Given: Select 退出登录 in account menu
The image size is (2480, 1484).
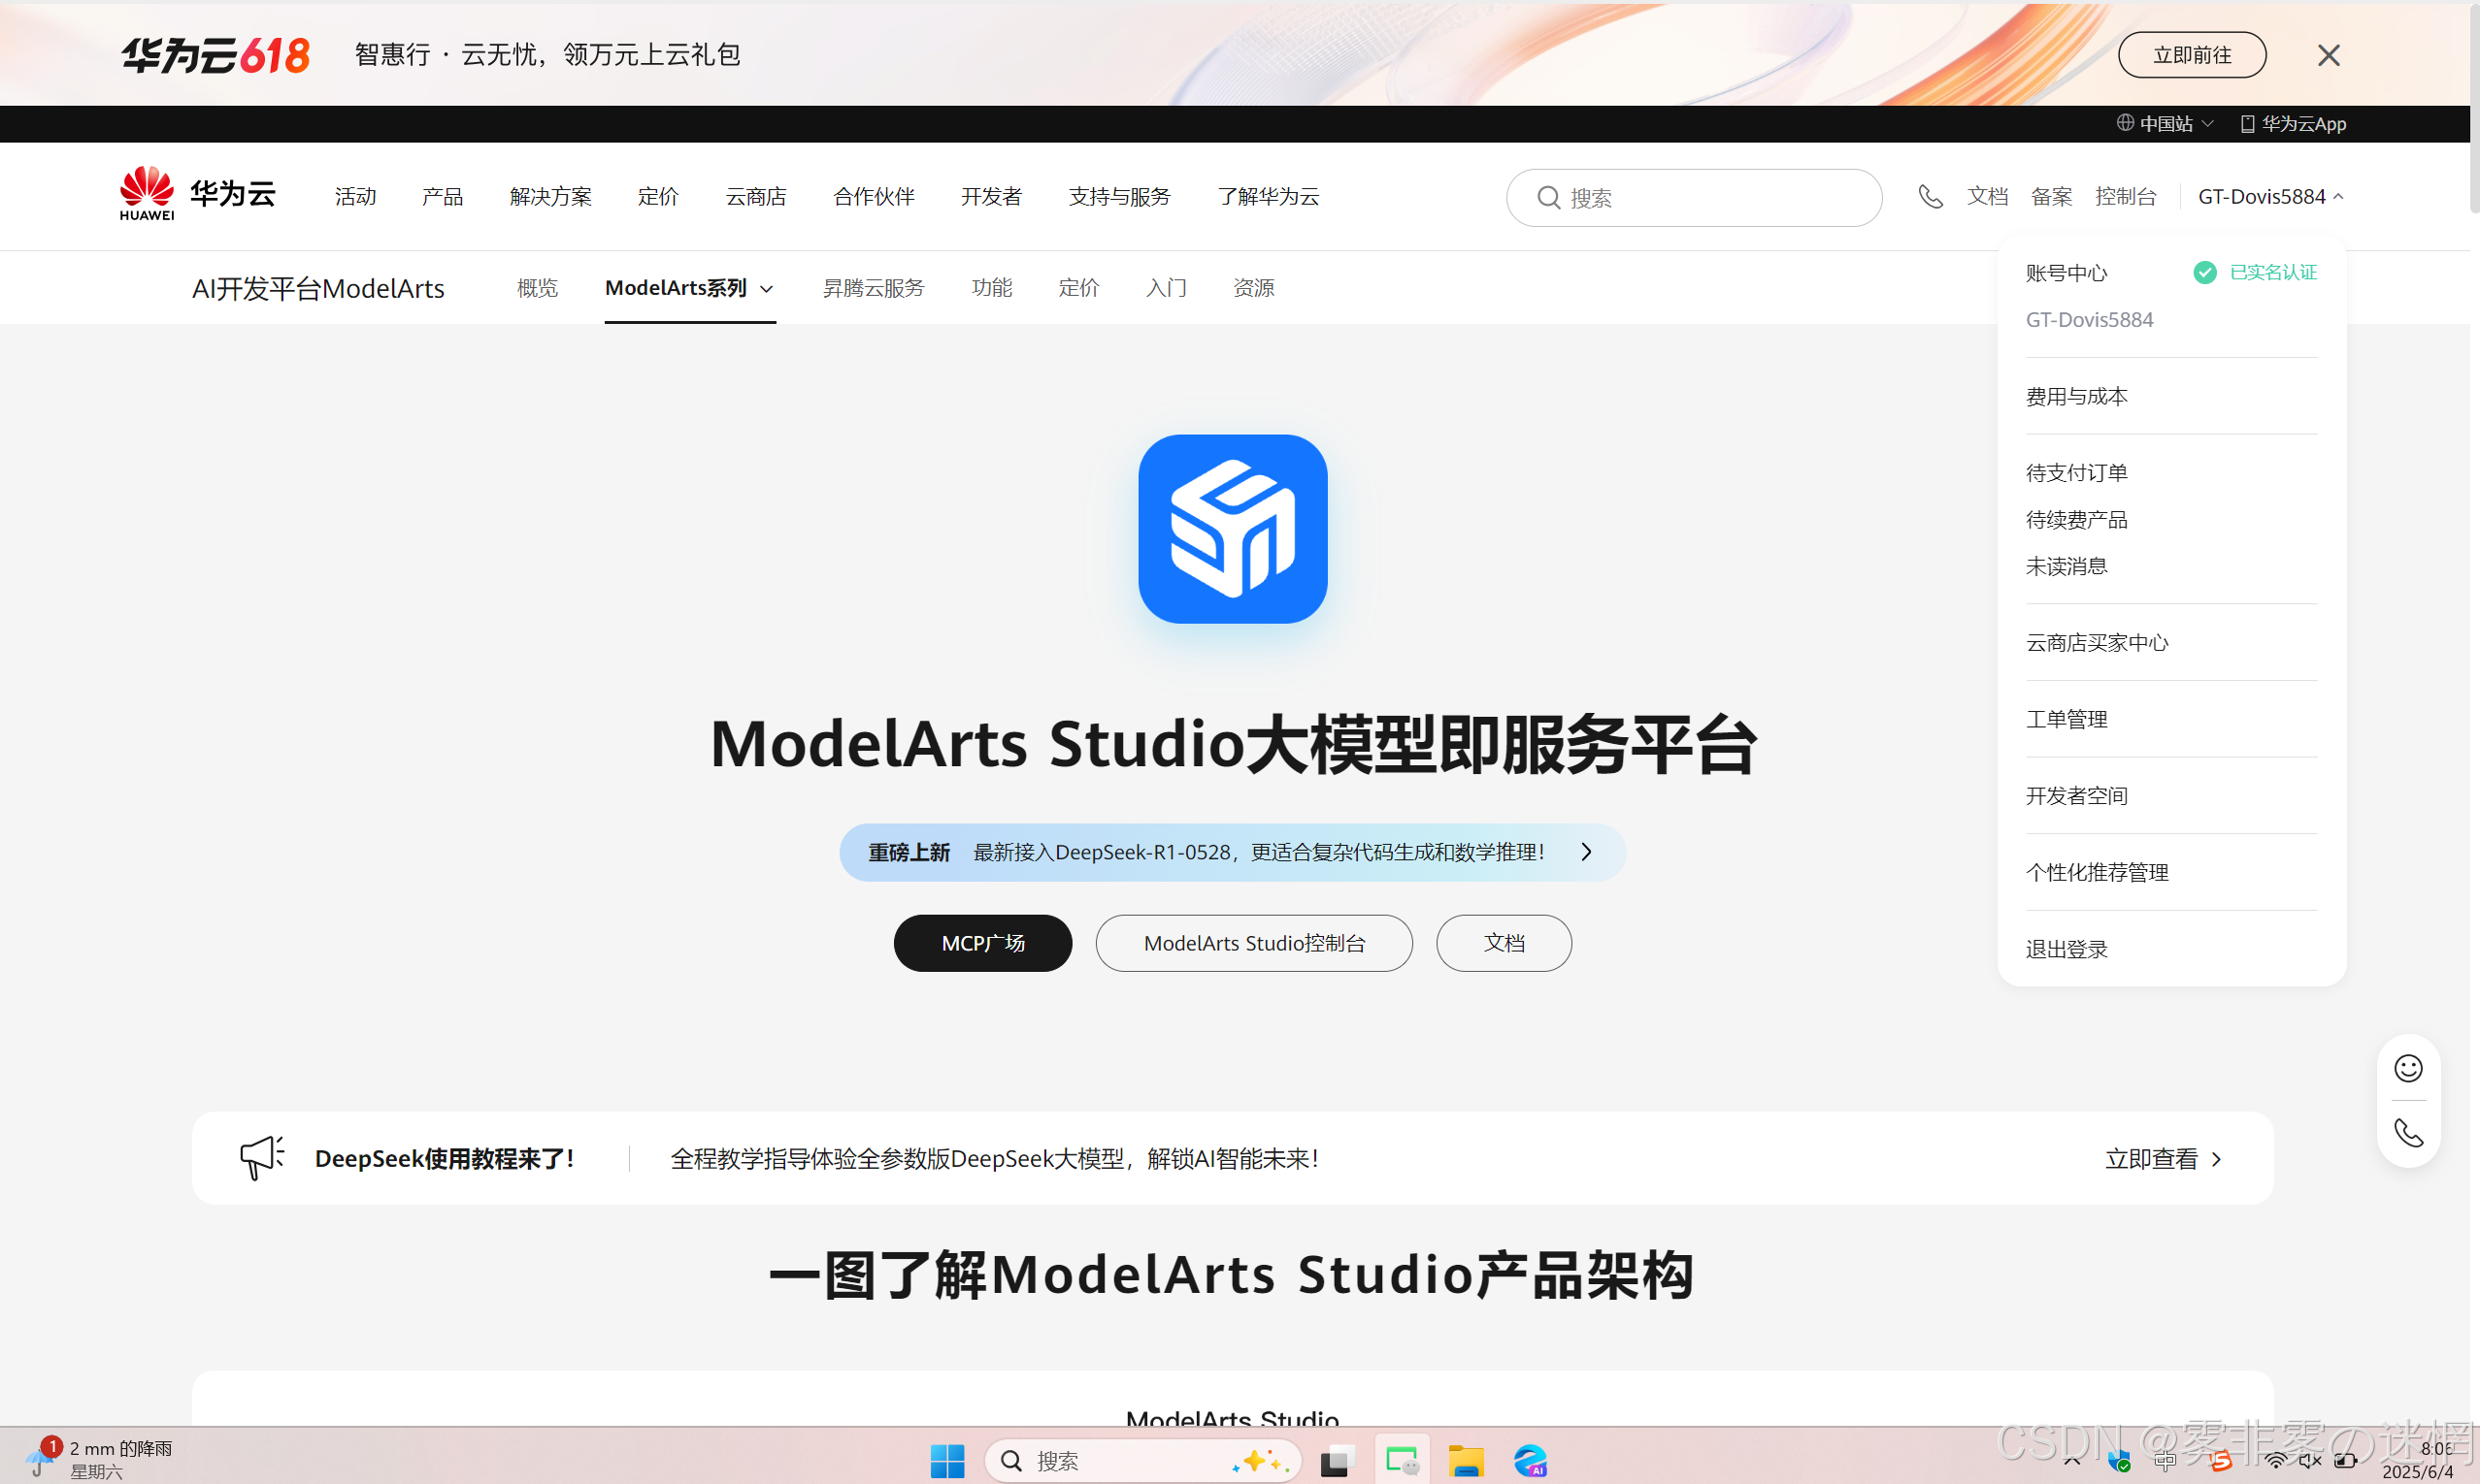Looking at the screenshot, I should point(2066,949).
